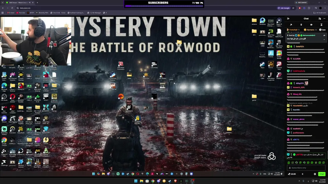Viewport: 328px width, 184px height.
Task: Open the NoPixel Hacking bookmark
Action: (x=76, y=13)
